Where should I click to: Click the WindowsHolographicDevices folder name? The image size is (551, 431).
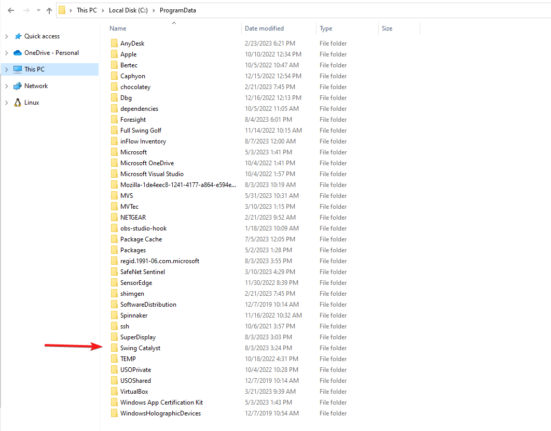click(161, 413)
